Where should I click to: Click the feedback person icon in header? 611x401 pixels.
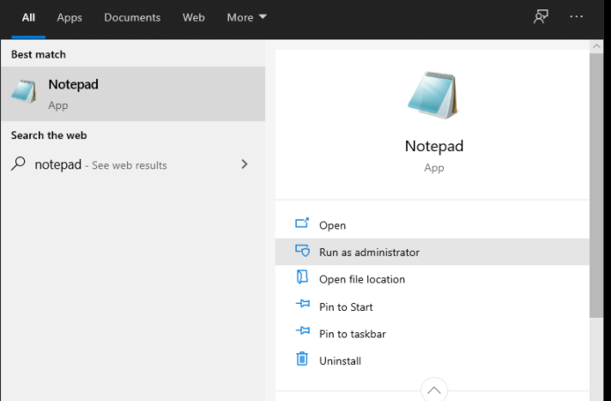tap(541, 17)
